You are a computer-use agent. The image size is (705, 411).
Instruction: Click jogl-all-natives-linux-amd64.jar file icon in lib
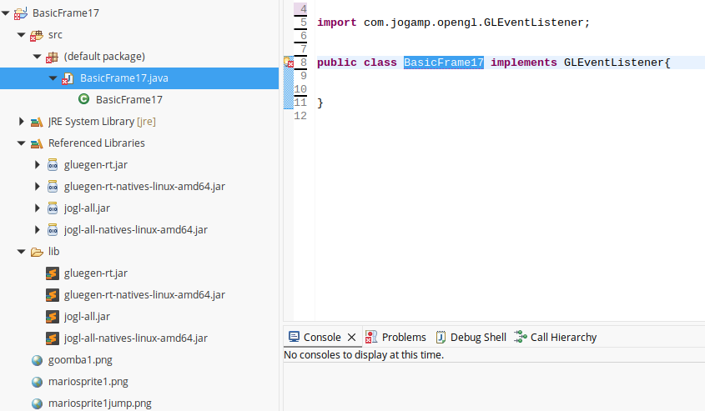click(53, 338)
